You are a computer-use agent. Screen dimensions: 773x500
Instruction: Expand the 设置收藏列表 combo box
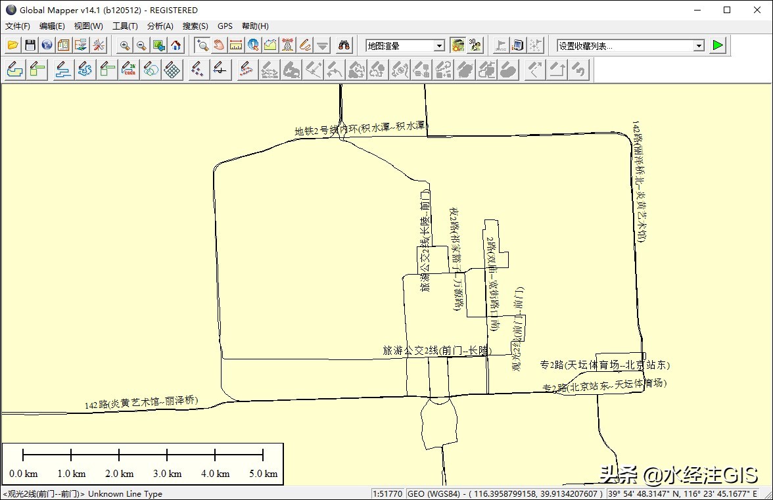(699, 45)
